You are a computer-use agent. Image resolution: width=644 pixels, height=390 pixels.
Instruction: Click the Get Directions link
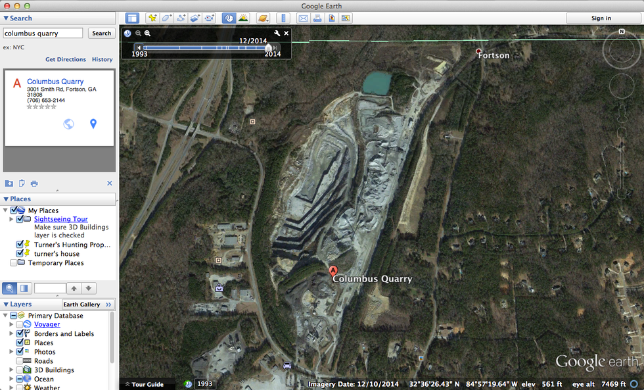(x=66, y=59)
